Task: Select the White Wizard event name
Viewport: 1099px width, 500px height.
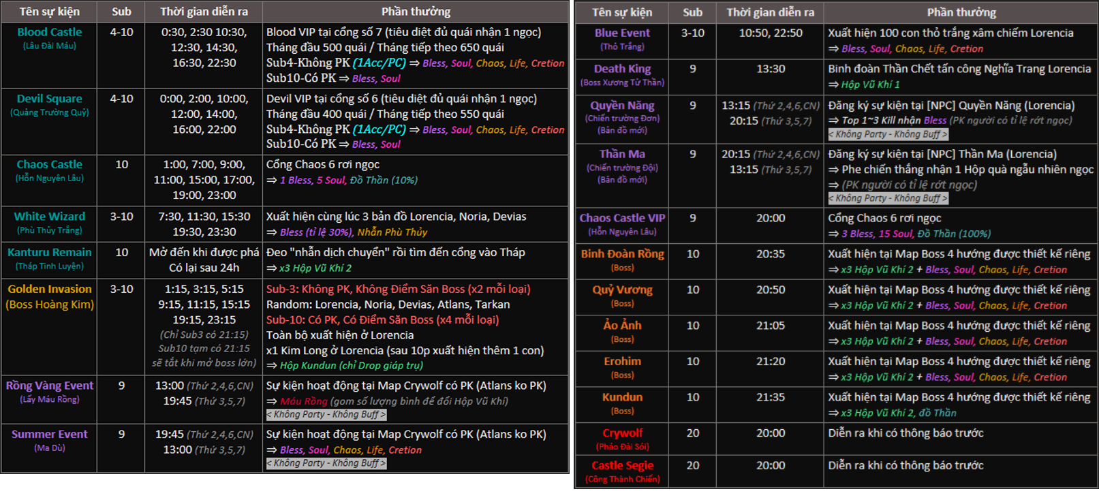Action: coord(49,217)
